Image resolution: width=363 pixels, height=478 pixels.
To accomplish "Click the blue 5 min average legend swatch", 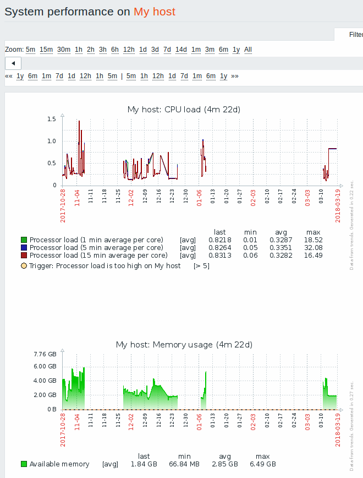I will pos(24,248).
